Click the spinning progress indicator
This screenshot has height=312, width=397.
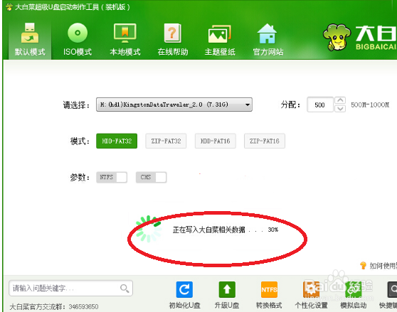tap(149, 229)
